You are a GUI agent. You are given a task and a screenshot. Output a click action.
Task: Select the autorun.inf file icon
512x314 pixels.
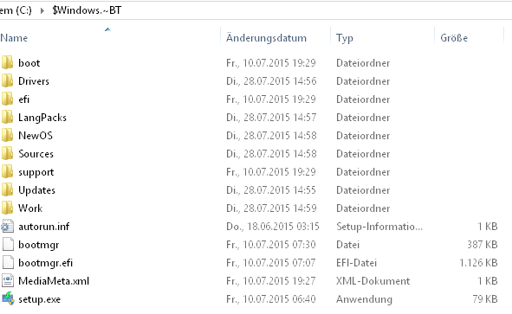pyautogui.click(x=7, y=226)
